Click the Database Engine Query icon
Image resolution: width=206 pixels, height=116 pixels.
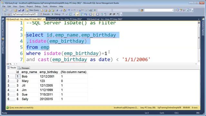(42, 10)
